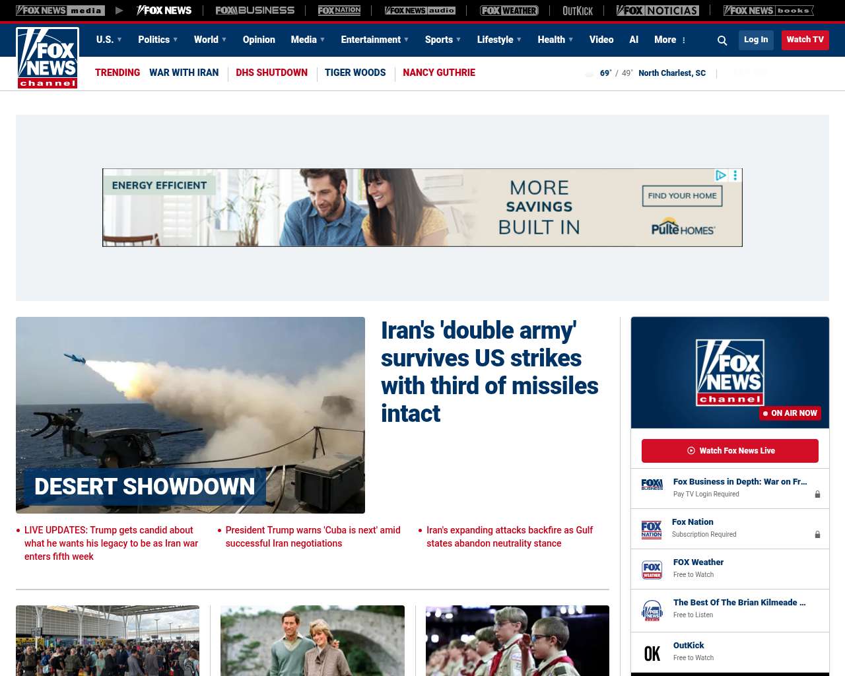Click the search magnifier icon
This screenshot has height=676, width=845.
pyautogui.click(x=722, y=40)
